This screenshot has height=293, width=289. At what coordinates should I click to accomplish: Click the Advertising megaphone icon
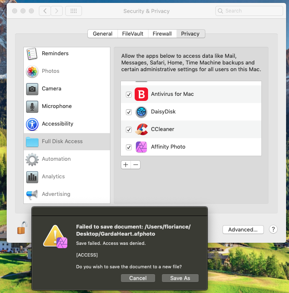pyautogui.click(x=32, y=195)
